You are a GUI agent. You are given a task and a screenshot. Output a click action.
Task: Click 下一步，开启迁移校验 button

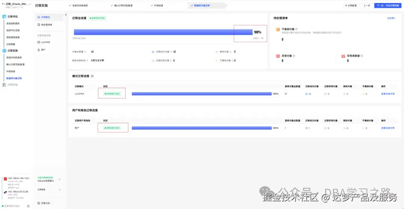pos(388,5)
